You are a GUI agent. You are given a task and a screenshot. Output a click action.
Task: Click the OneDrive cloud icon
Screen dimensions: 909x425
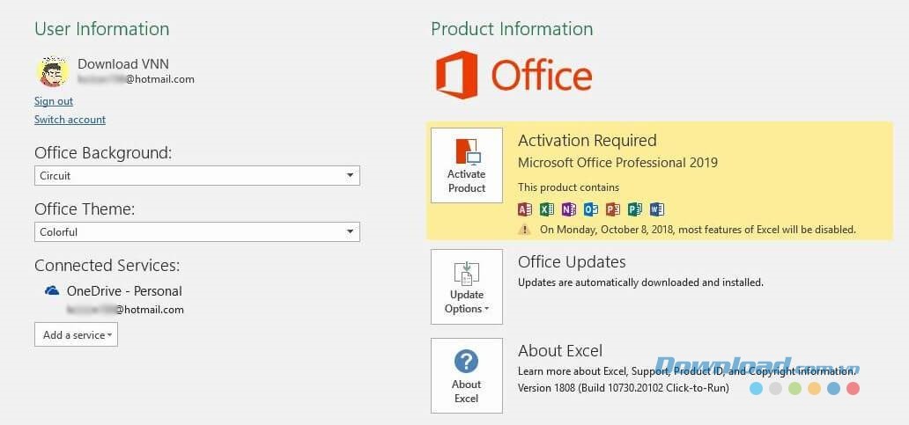click(52, 290)
